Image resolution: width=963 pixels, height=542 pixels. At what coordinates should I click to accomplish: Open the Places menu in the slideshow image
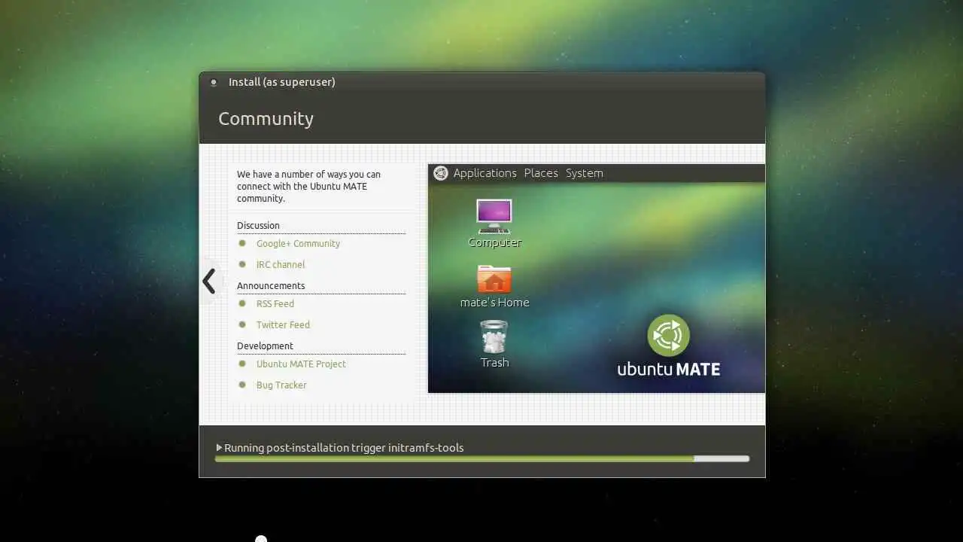pyautogui.click(x=541, y=173)
